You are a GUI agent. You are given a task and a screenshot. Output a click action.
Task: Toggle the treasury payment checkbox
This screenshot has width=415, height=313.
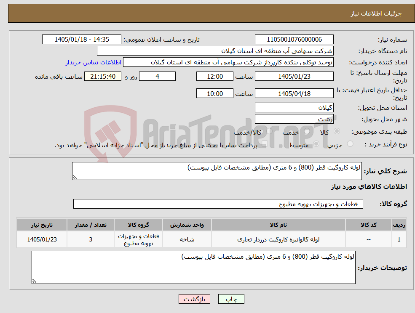(265, 144)
